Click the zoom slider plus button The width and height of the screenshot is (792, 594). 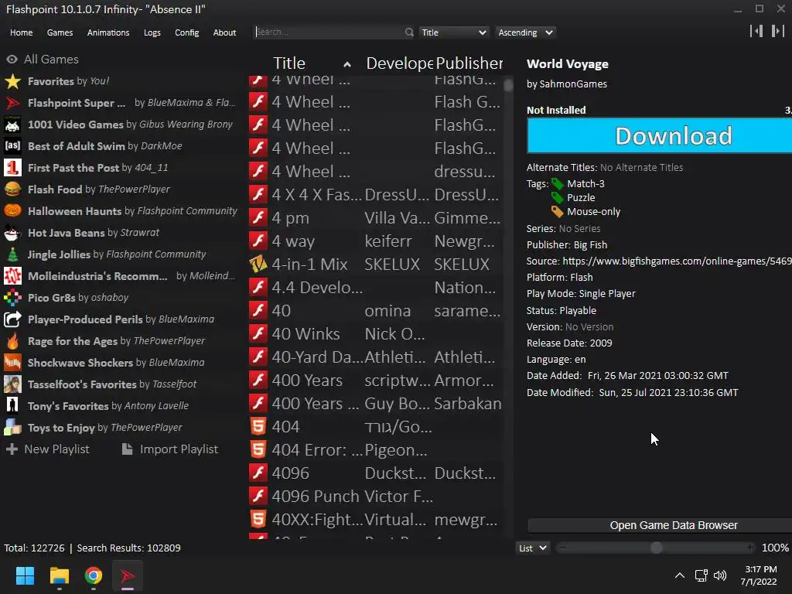750,548
